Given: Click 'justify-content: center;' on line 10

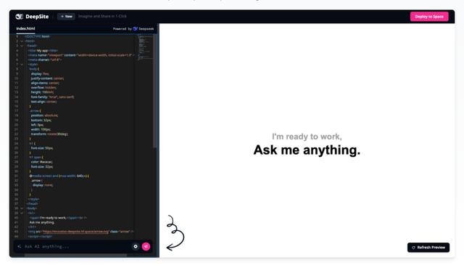Looking at the screenshot, I should pos(47,78).
